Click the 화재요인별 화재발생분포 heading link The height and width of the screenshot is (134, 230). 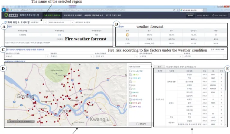pos(15,61)
